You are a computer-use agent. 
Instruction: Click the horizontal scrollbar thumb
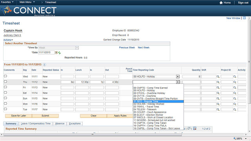tap(93, 135)
